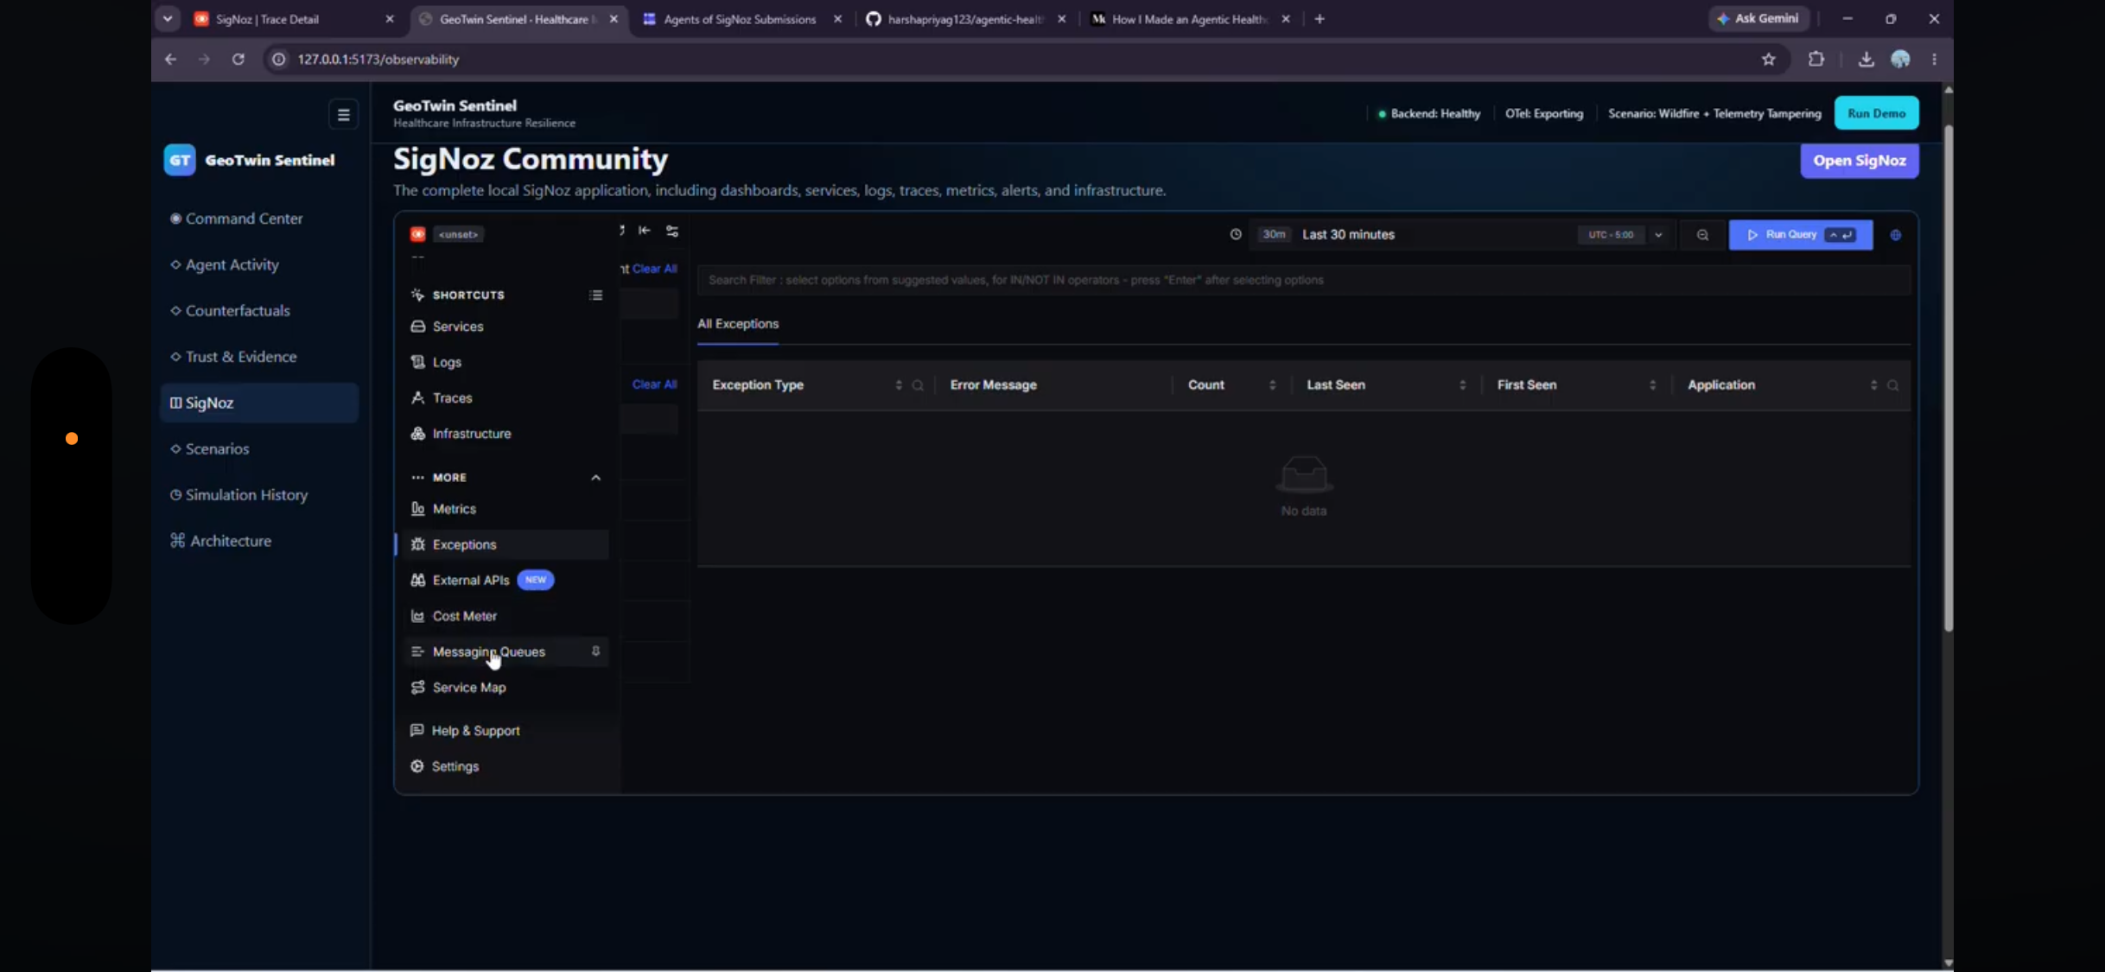Click the lower Clear All link

(x=654, y=384)
